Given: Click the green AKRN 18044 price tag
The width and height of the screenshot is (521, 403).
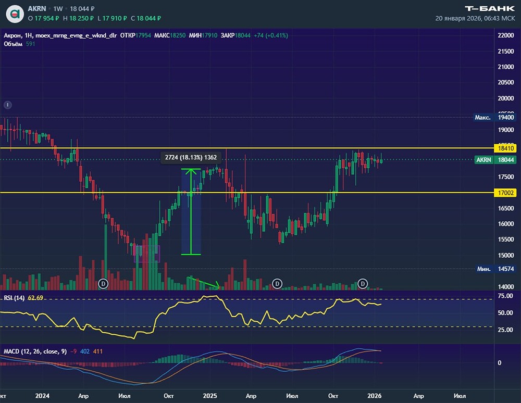Looking at the screenshot, I should (x=495, y=160).
